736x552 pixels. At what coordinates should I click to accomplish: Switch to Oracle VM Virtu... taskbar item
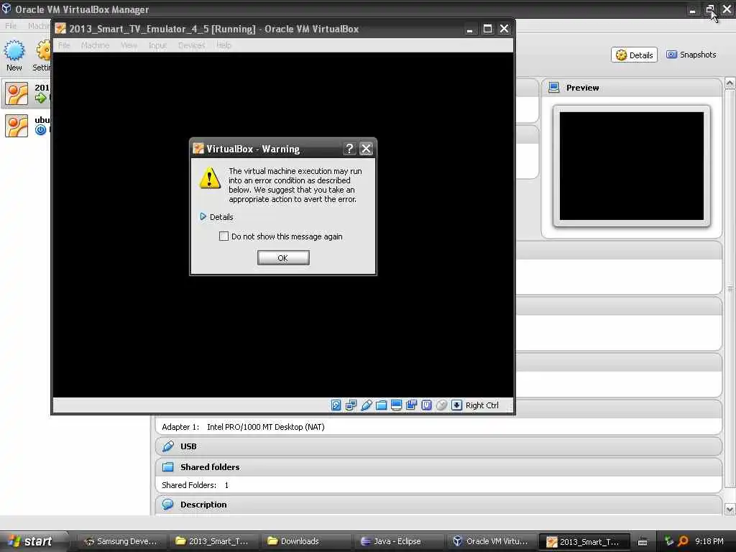tap(491, 541)
